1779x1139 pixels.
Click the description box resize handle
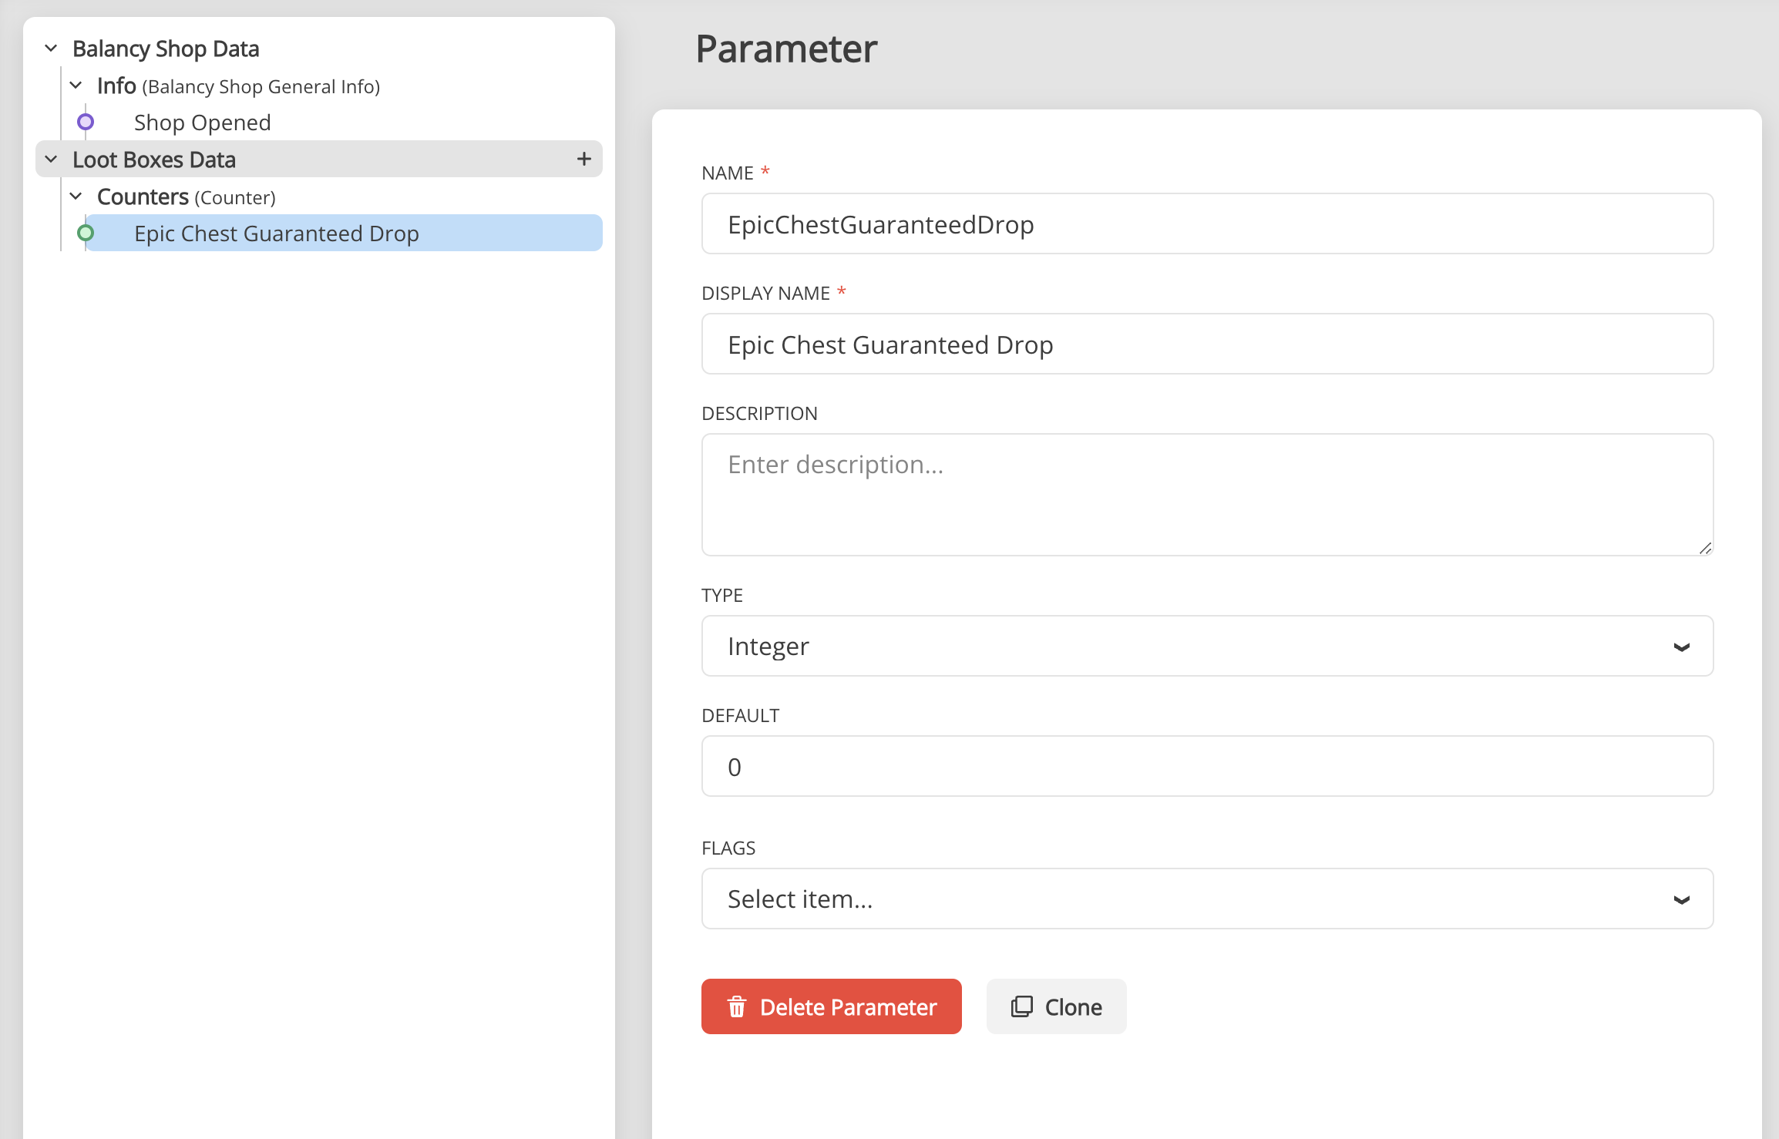tap(1705, 548)
